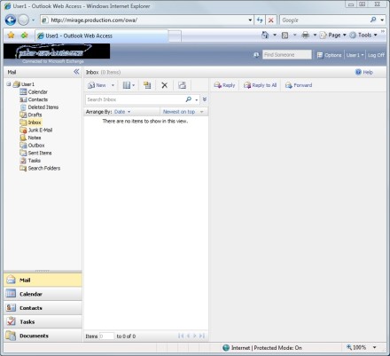Open a new blank browser tab
Viewport: 390px width, 356px height.
[x=175, y=36]
